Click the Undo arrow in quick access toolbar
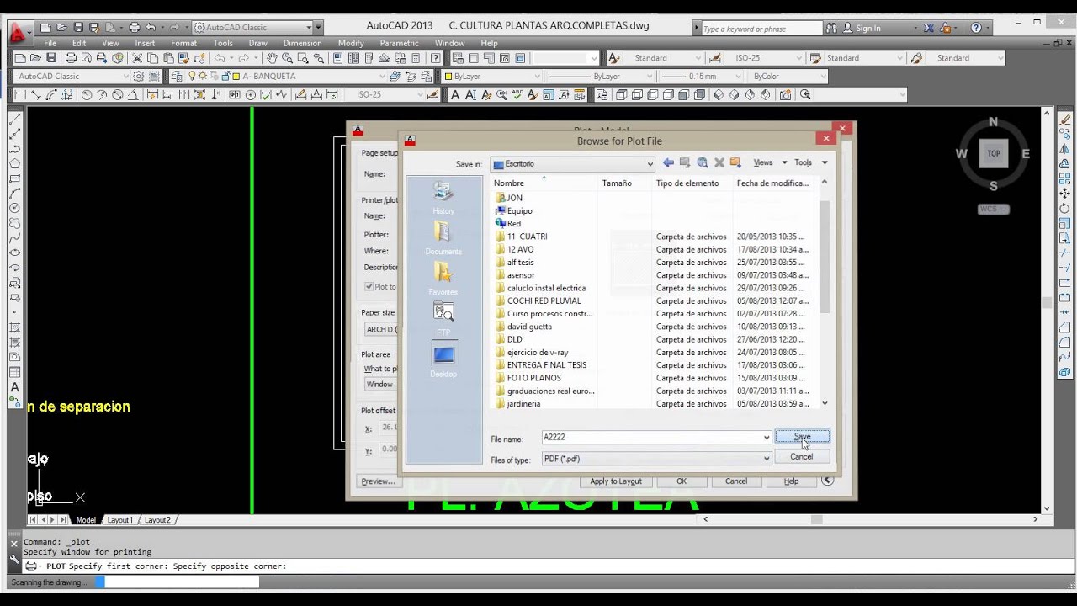Image resolution: width=1077 pixels, height=606 pixels. [x=150, y=28]
